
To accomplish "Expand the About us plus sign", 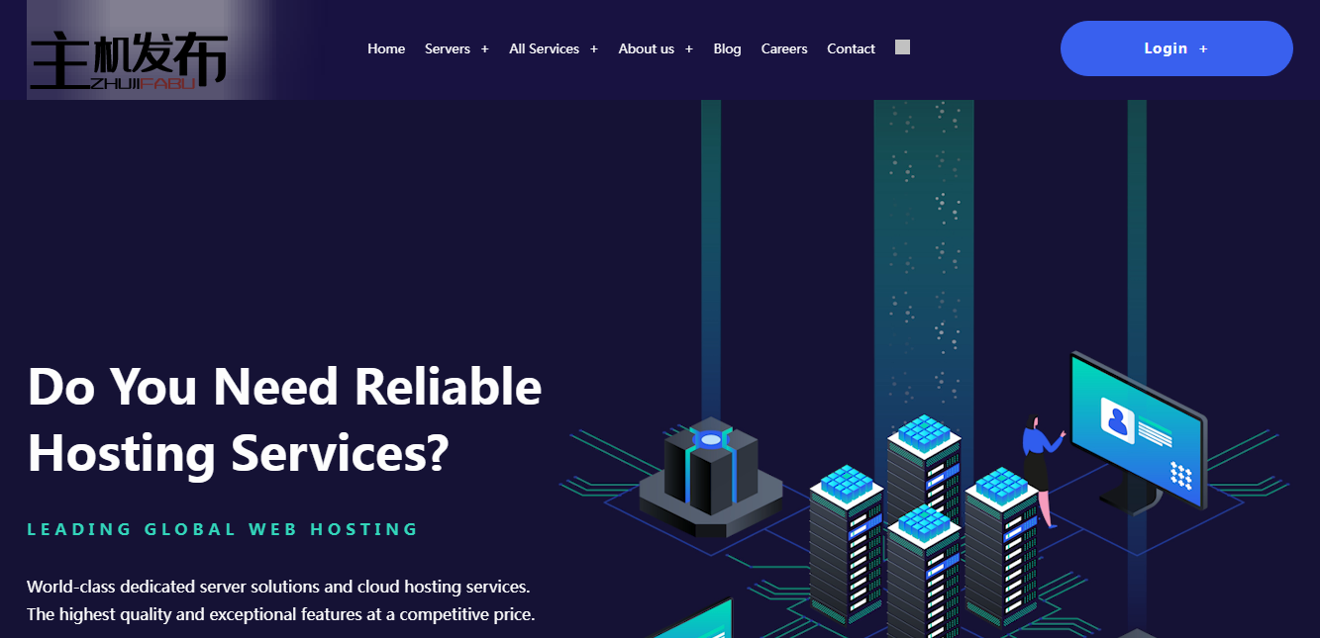I will [689, 49].
